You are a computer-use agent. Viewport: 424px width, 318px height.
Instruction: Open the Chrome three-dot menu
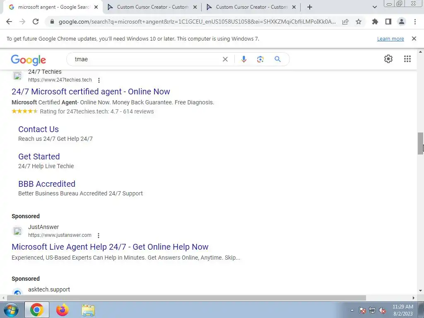(415, 22)
